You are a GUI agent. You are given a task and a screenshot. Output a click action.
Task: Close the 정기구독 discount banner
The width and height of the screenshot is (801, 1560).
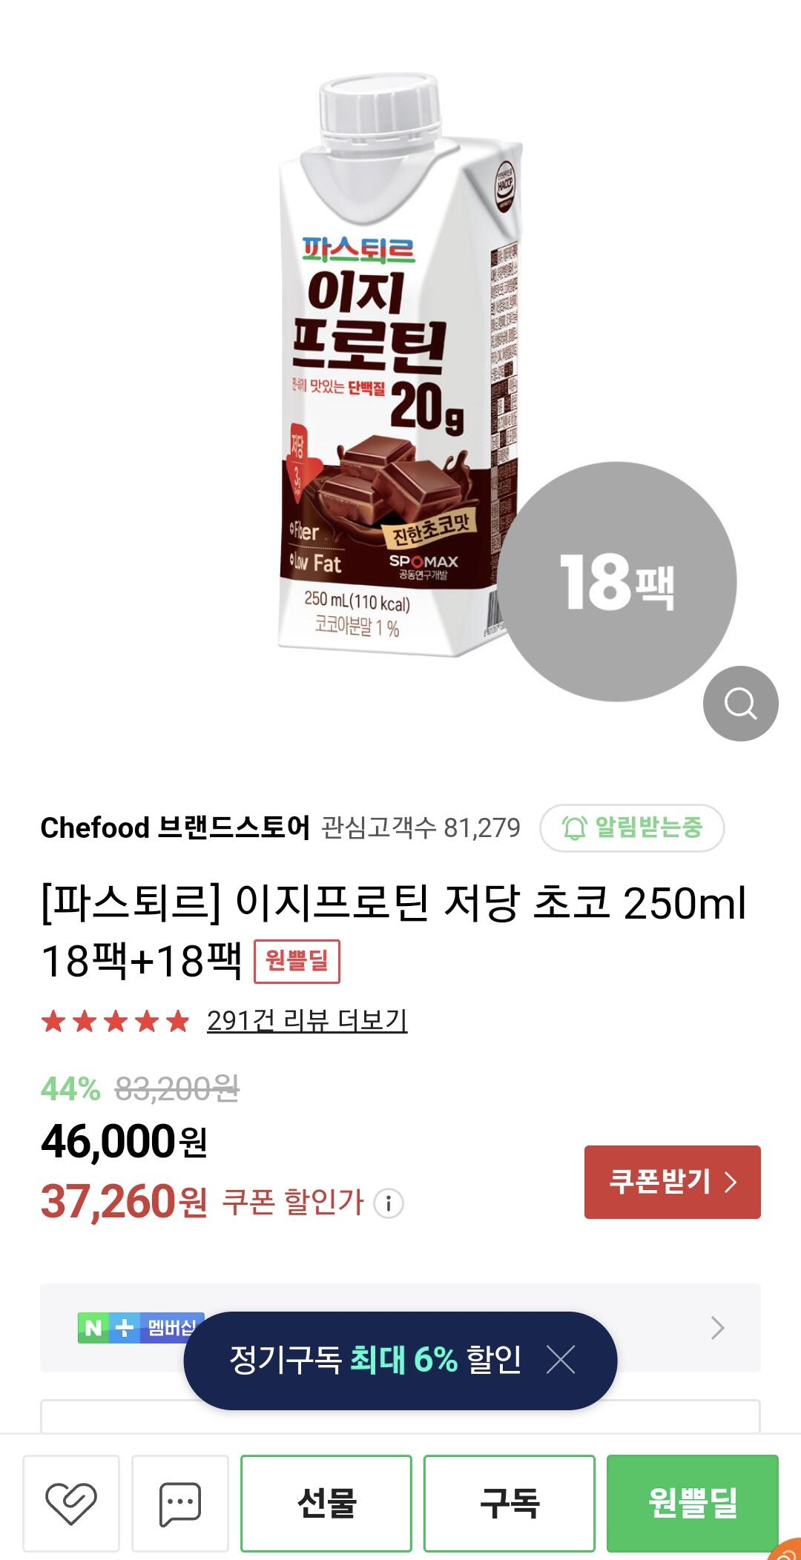point(561,1360)
